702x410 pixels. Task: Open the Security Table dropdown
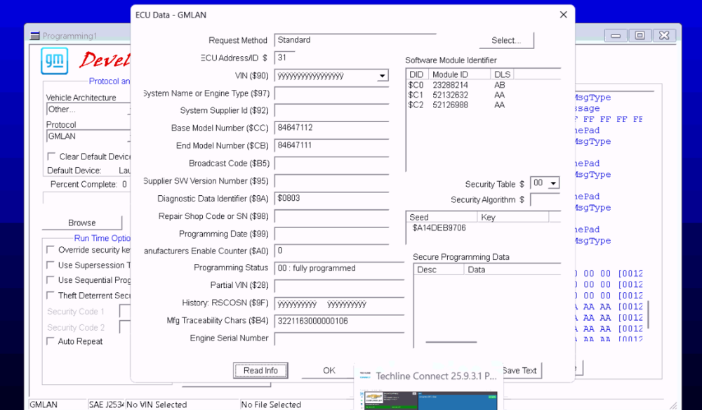553,183
